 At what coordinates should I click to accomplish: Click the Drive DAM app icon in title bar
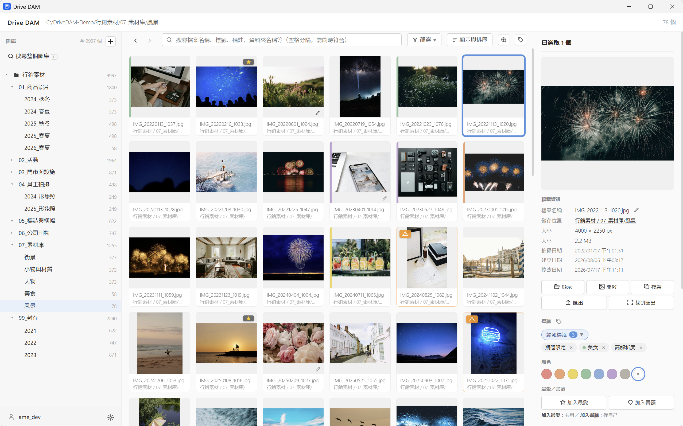pyautogui.click(x=7, y=6)
